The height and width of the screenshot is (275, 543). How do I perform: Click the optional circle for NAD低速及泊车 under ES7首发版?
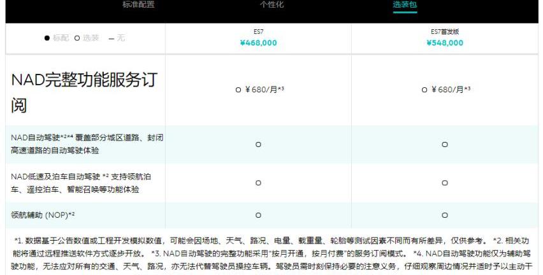point(445,183)
